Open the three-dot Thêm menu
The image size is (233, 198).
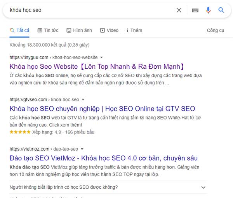(134, 30)
